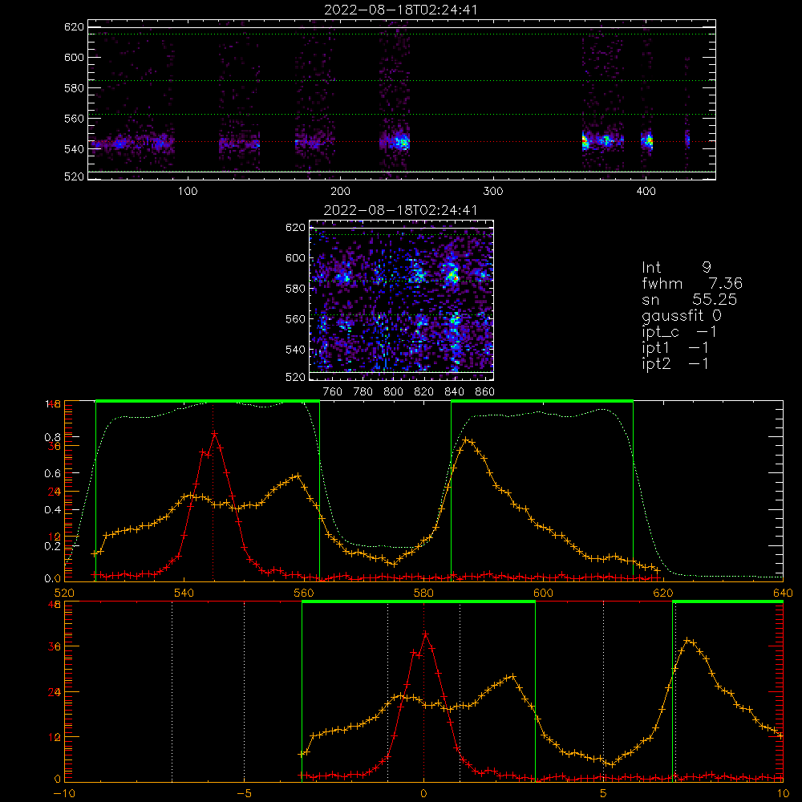This screenshot has width=802, height=802.
Task: Click x-axis label 540 on the profile plot
Action: point(184,593)
